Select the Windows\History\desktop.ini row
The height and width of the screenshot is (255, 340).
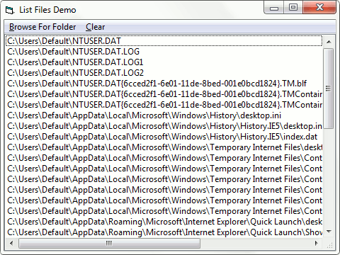(x=164, y=115)
